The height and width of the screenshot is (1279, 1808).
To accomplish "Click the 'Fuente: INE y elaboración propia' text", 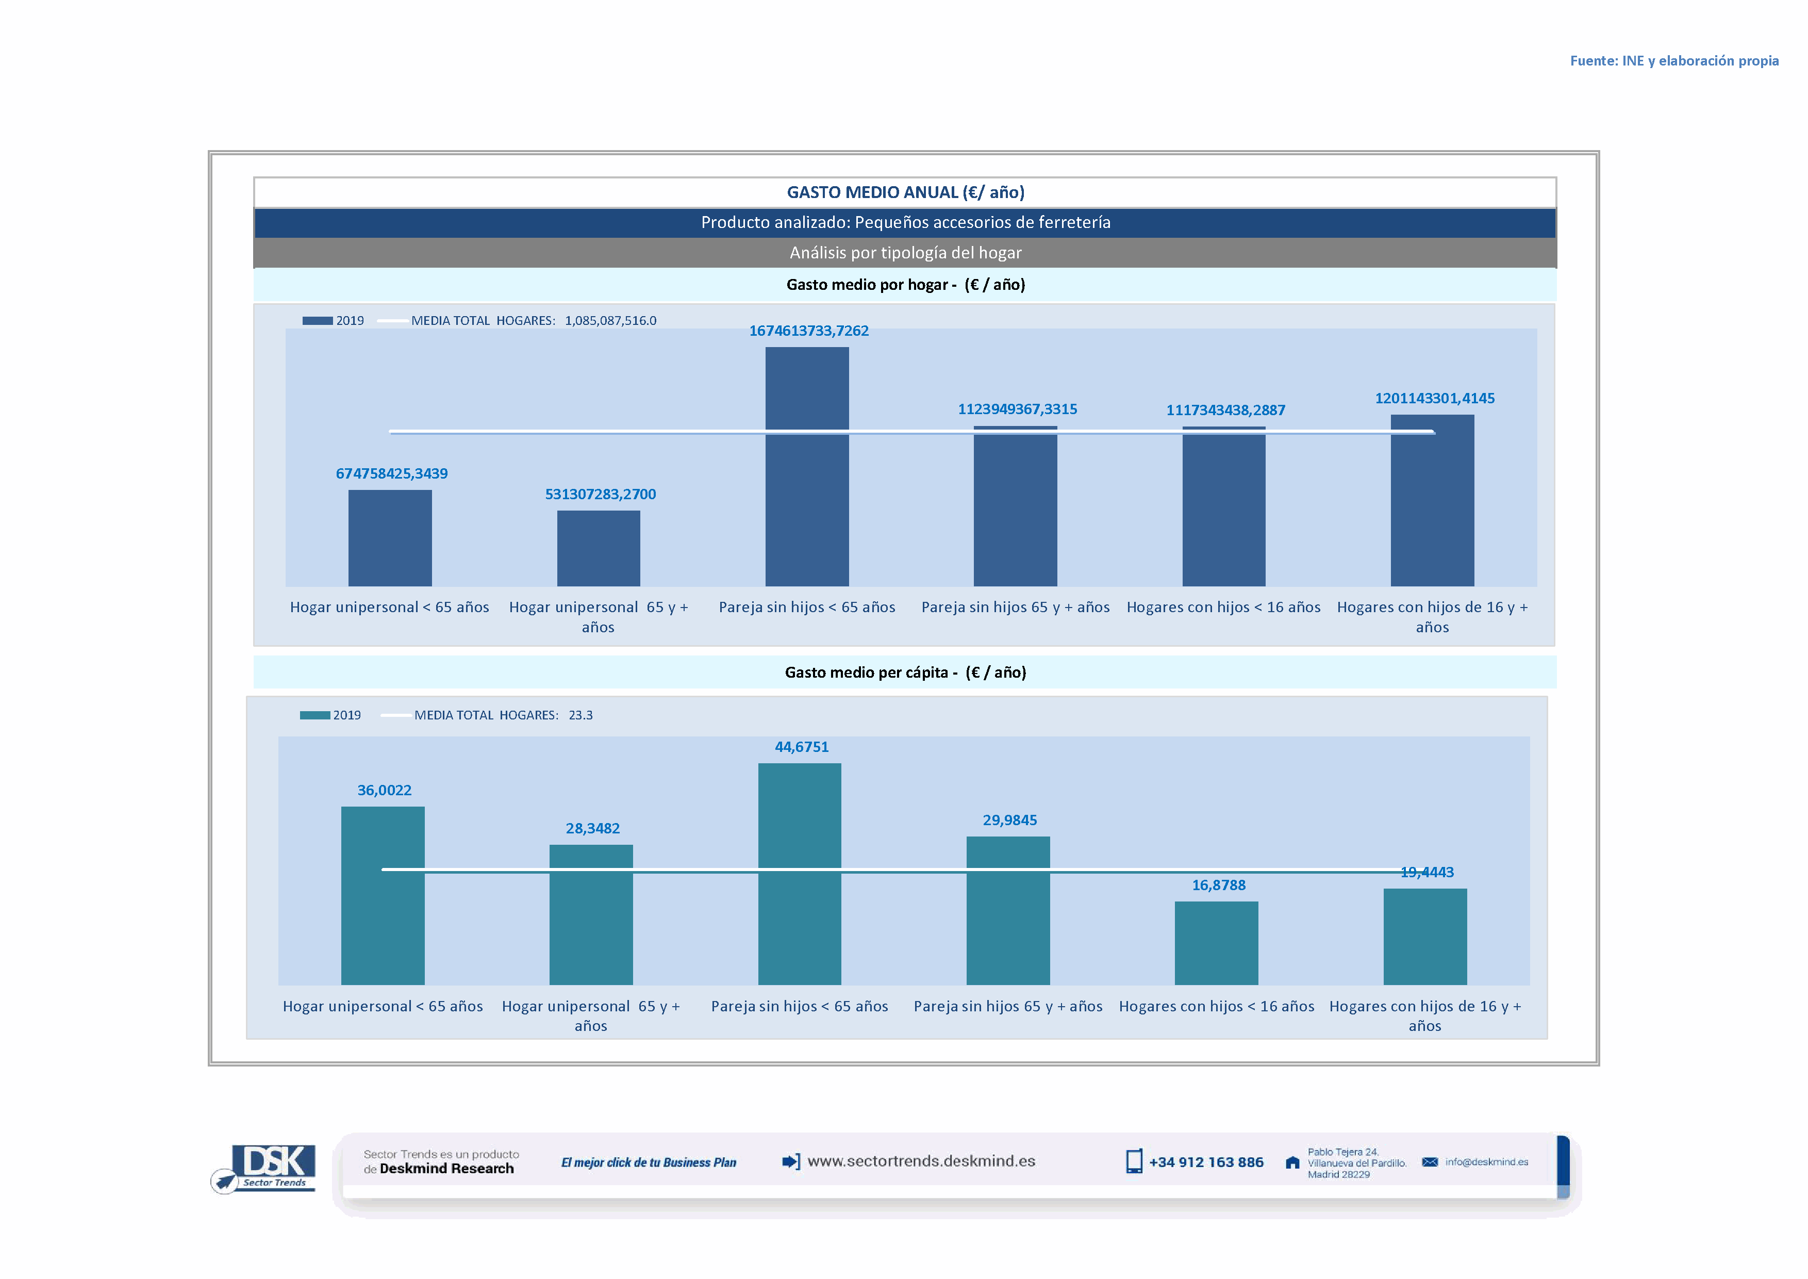I will pyautogui.click(x=1673, y=61).
